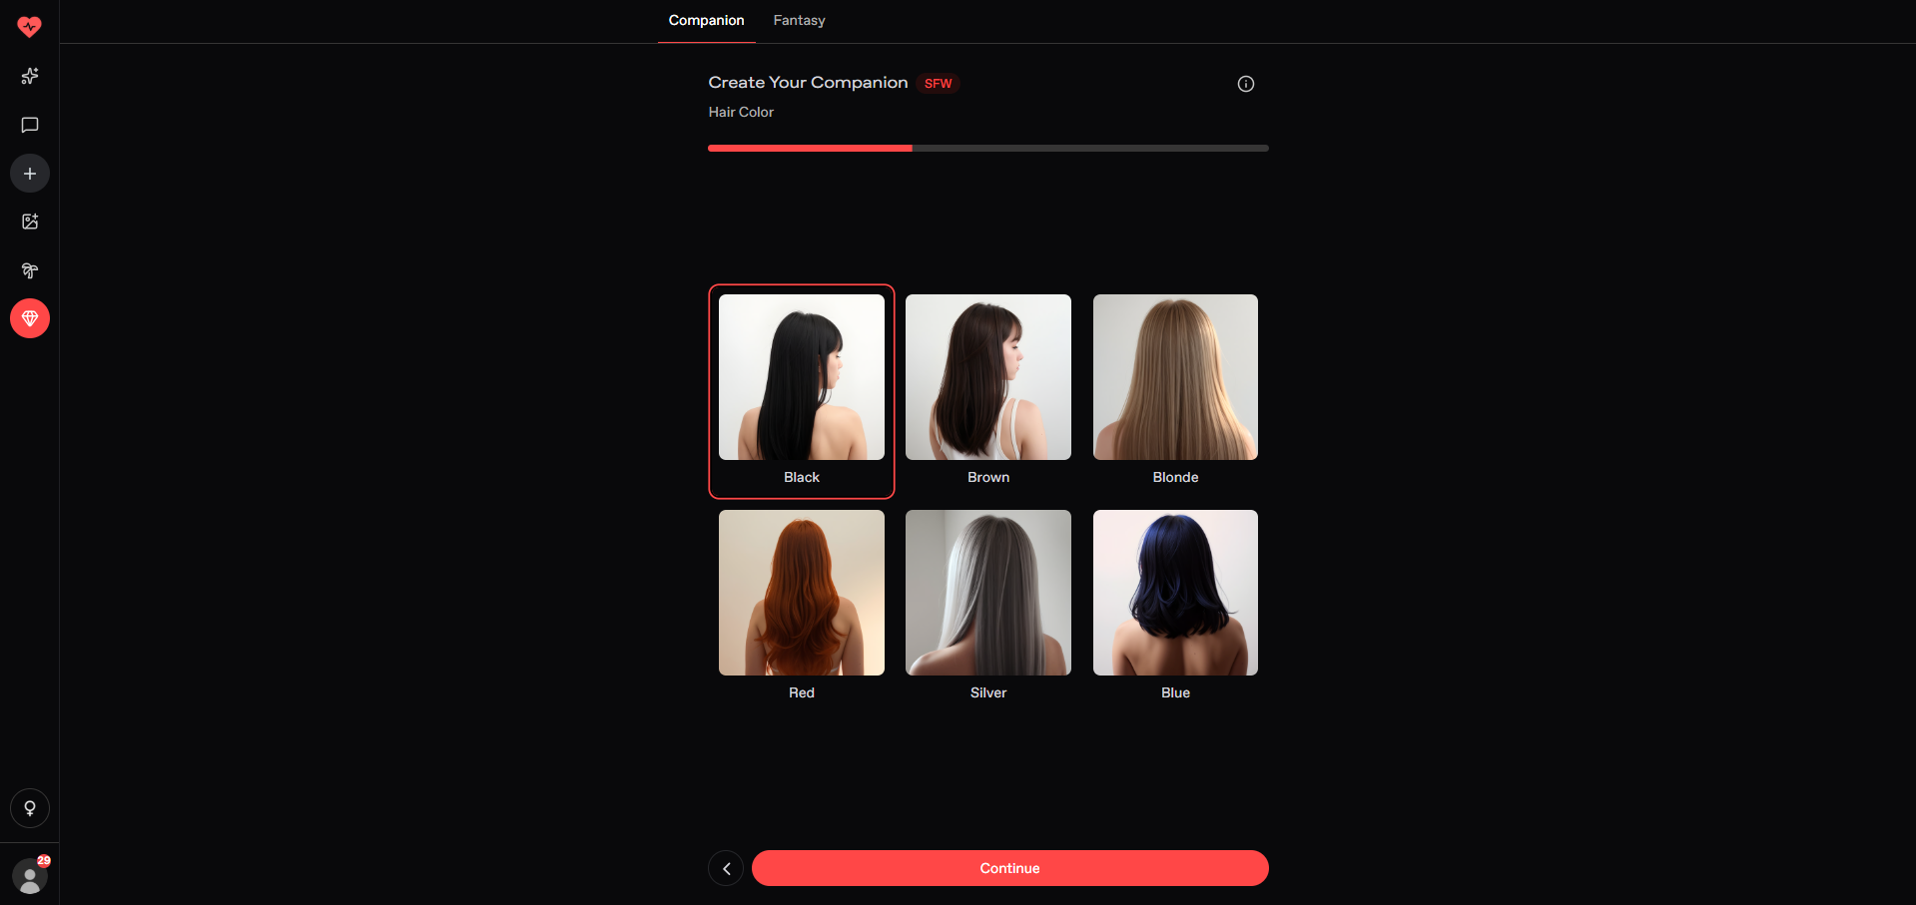Click the palm tree icon in sidebar
The height and width of the screenshot is (905, 1916).
coord(30,270)
